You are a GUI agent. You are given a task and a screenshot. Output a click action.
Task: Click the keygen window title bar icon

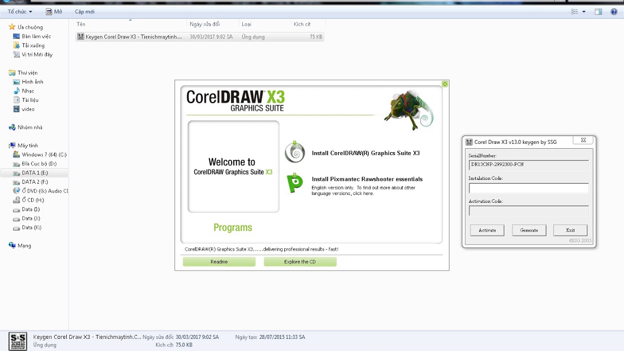coord(469,142)
